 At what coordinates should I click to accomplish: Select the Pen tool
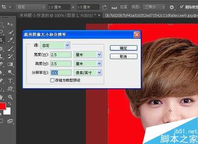click(1, 80)
